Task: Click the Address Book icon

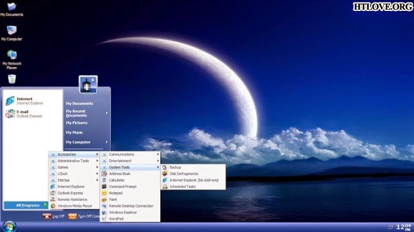Action: coord(104,173)
